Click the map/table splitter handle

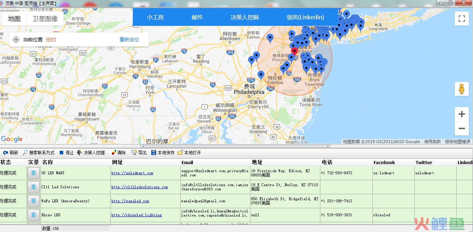click(236, 146)
